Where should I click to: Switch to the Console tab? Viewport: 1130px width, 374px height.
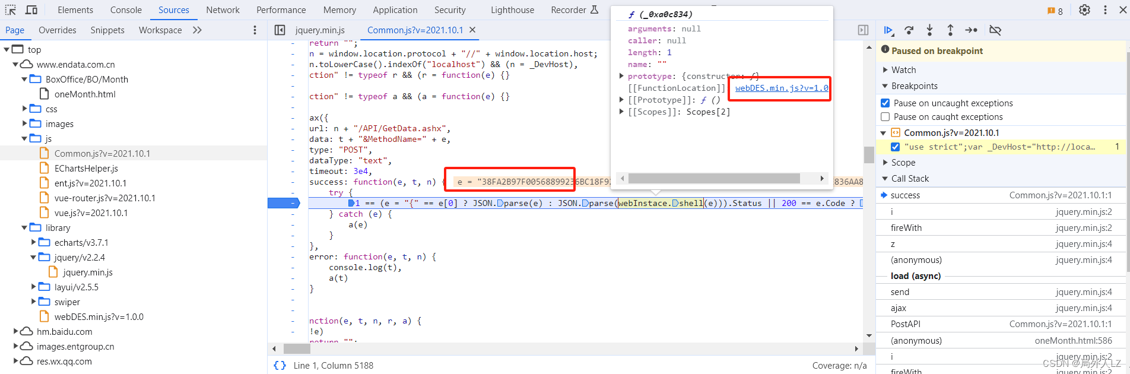click(126, 10)
